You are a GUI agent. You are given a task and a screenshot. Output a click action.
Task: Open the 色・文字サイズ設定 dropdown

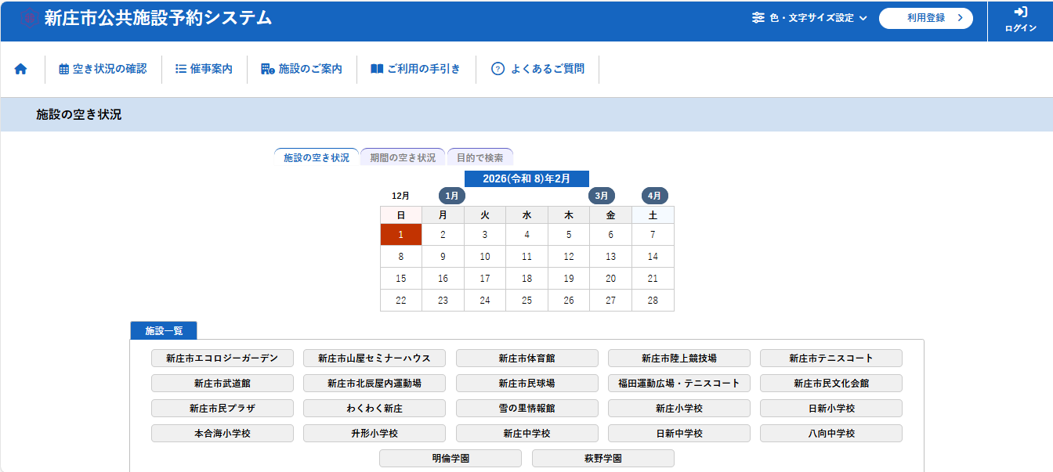pos(809,18)
